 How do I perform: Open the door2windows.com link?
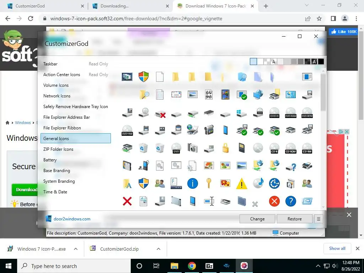[x=72, y=219]
